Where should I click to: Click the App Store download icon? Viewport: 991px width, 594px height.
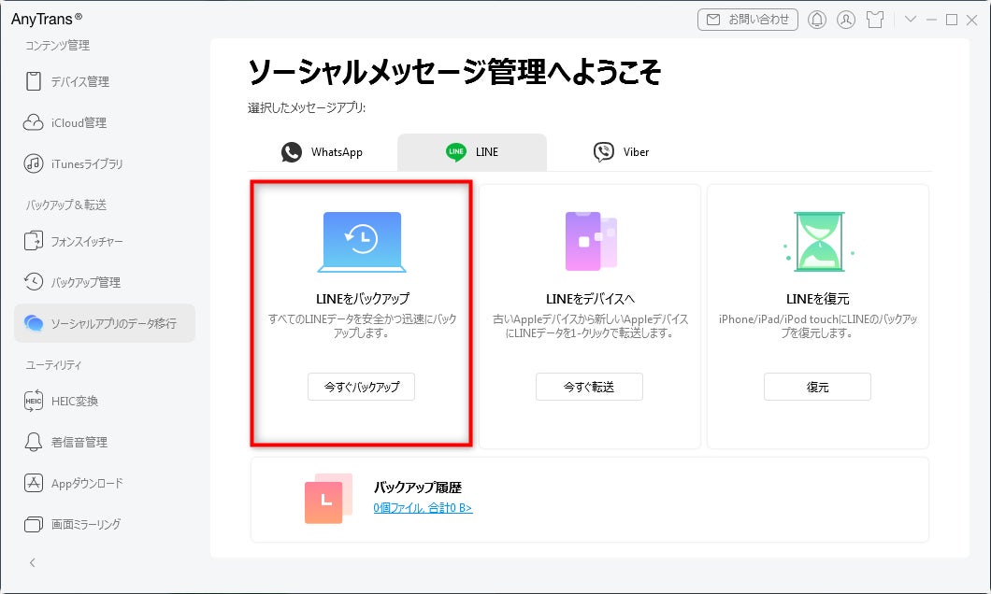pos(34,483)
